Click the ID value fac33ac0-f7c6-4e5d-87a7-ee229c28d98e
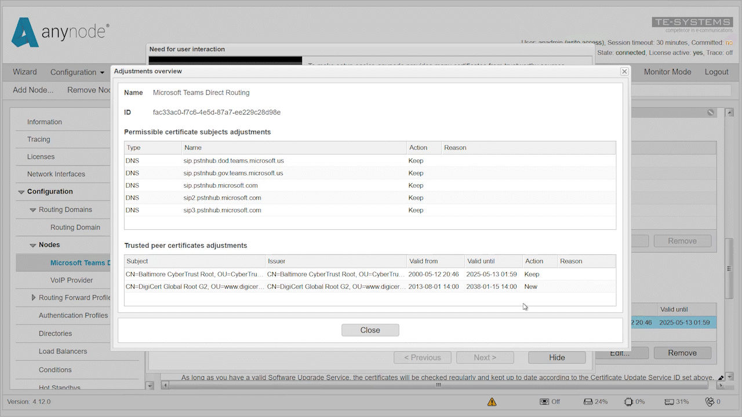The width and height of the screenshot is (742, 417). click(x=217, y=112)
